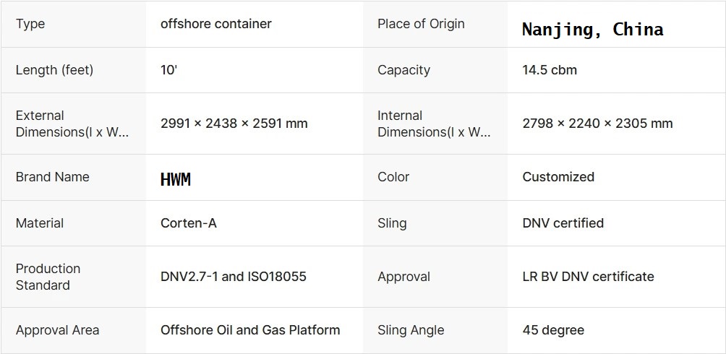726x354 pixels.
Task: Select the "HWM" brand text
Action: click(176, 179)
